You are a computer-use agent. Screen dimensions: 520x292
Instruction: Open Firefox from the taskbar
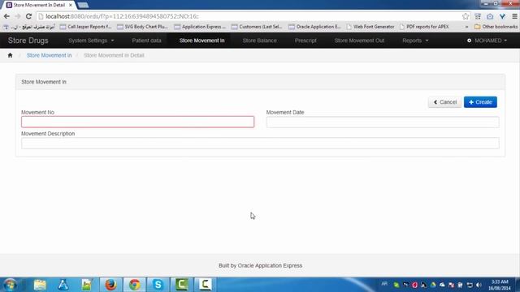coord(110,285)
